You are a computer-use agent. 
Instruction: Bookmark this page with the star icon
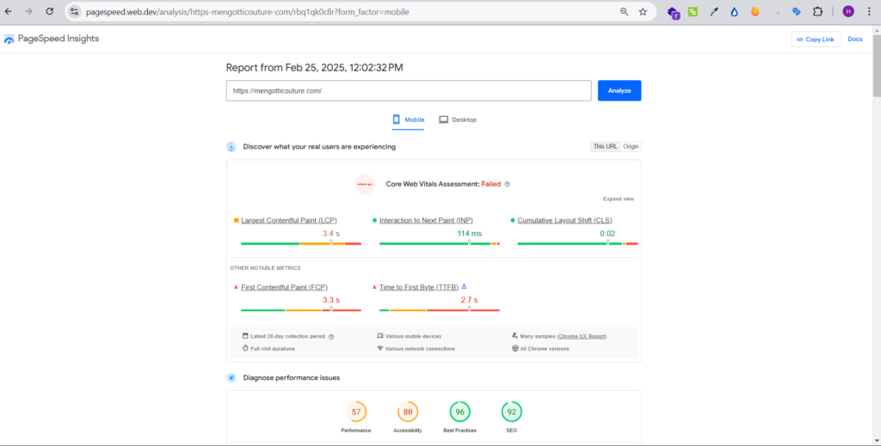coord(643,11)
